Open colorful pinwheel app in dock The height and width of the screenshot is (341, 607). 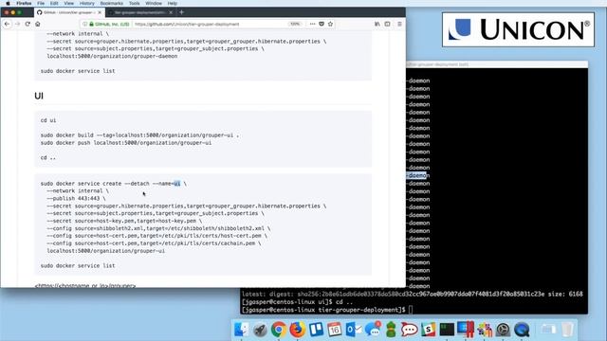(x=485, y=330)
